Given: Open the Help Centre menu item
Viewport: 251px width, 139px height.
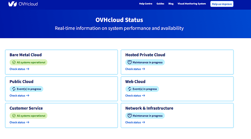Looking at the screenshot, I should 146,4.
